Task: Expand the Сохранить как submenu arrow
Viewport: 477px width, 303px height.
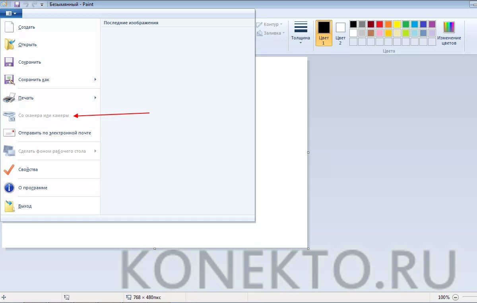Action: (x=95, y=80)
